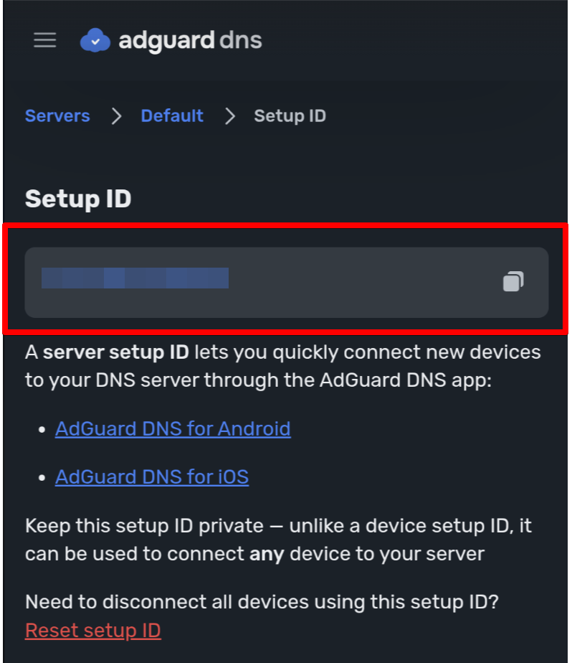
Task: Follow the AdGuard DNS for Android link
Action: tap(173, 428)
